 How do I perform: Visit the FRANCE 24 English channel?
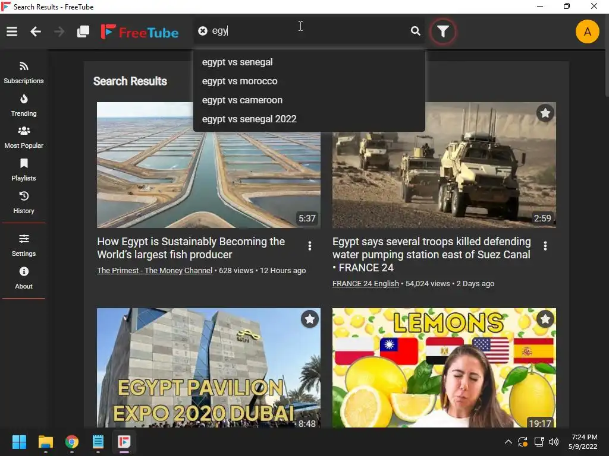click(x=366, y=284)
